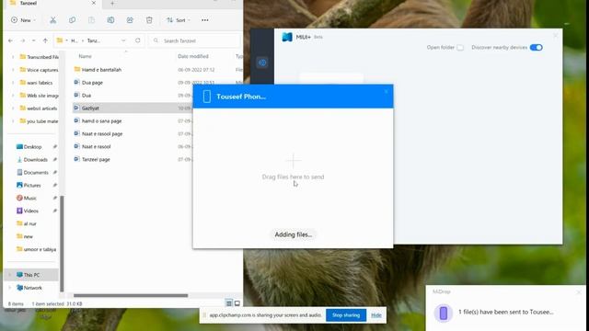Open the See more ellipsis menu in Explorer
This screenshot has height=331, width=589.
click(204, 20)
